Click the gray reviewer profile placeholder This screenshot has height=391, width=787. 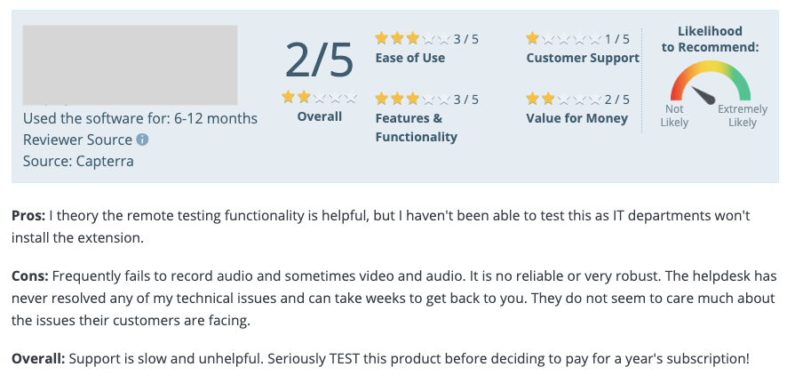point(130,65)
